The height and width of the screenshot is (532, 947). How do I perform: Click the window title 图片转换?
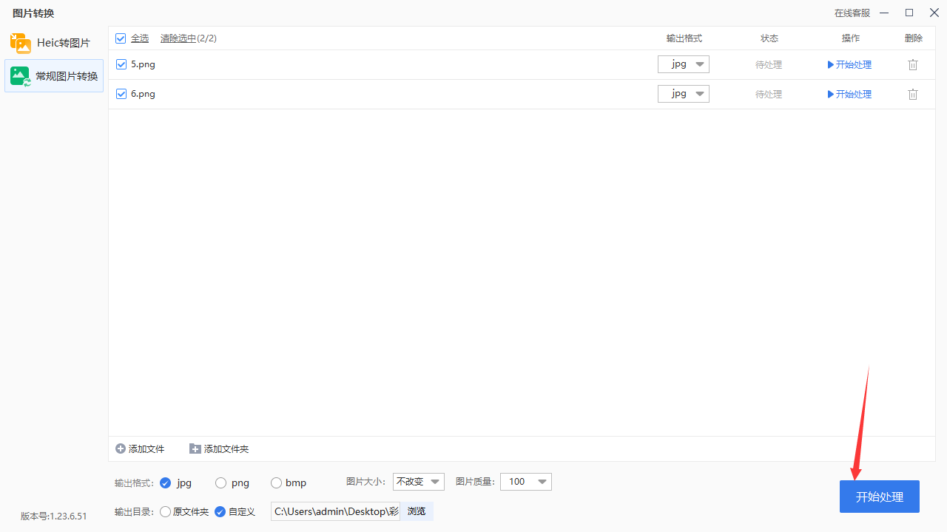pyautogui.click(x=33, y=13)
